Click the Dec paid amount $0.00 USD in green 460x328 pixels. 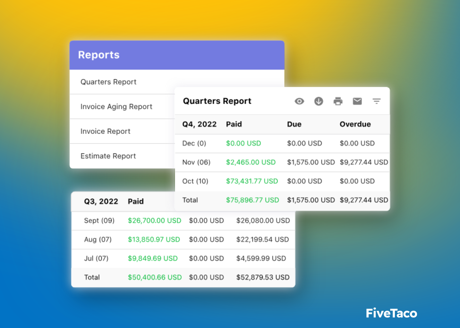click(x=243, y=143)
